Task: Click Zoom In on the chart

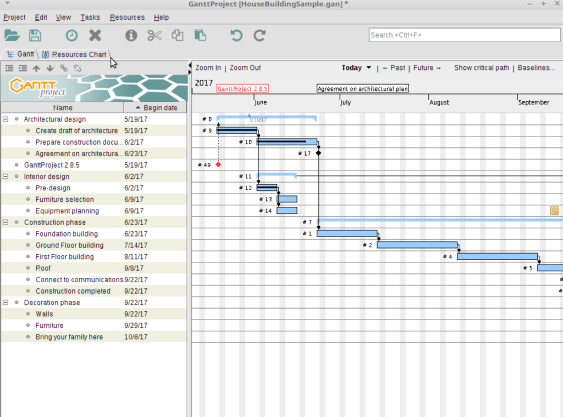Action: pyautogui.click(x=208, y=68)
